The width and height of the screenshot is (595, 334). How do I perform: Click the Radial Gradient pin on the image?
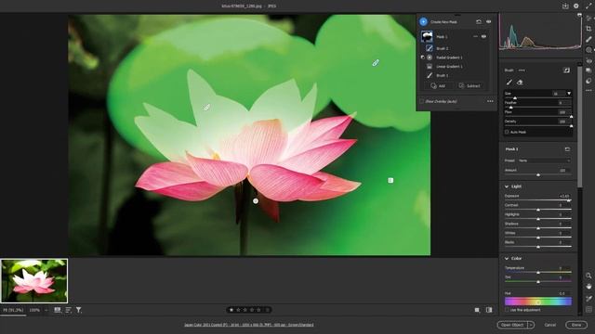click(256, 201)
